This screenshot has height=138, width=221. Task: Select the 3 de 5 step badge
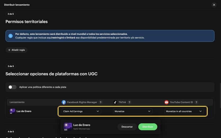click(11, 66)
